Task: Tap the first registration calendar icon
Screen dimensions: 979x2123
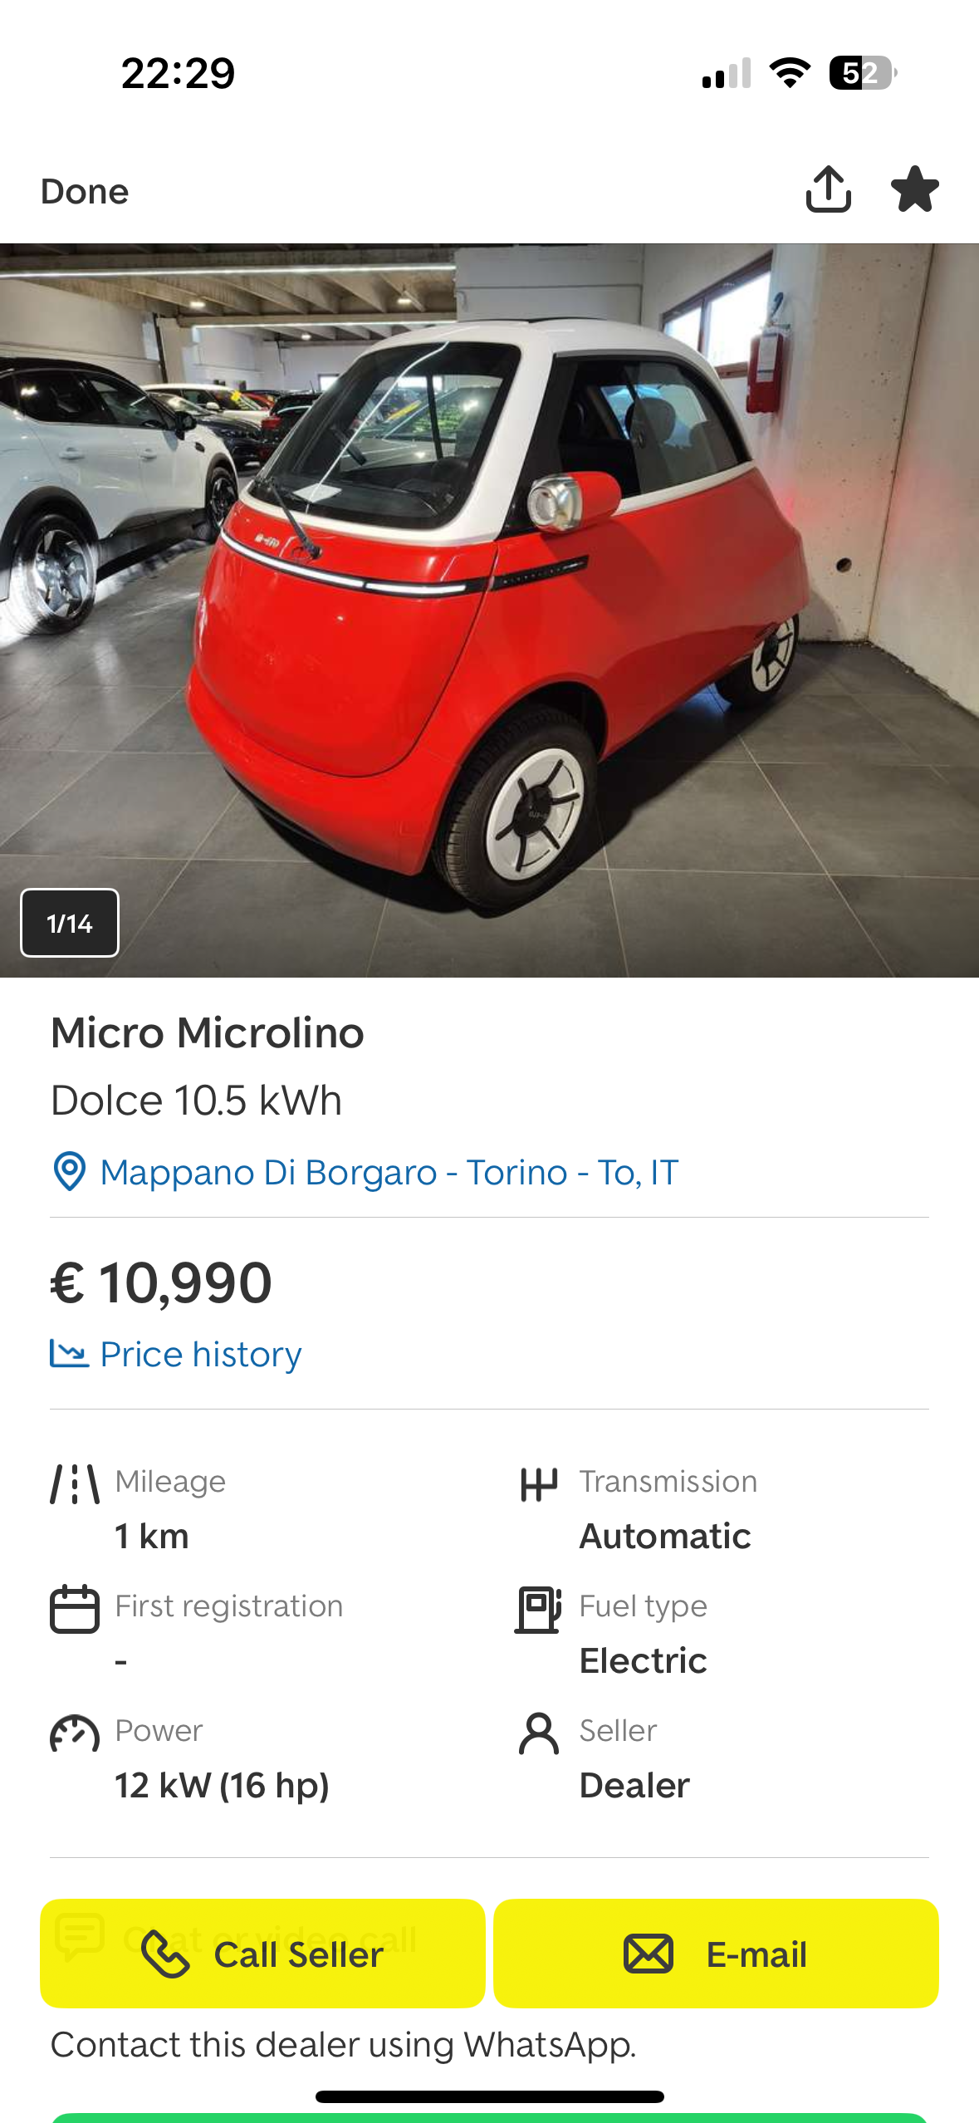Action: pos(75,1609)
